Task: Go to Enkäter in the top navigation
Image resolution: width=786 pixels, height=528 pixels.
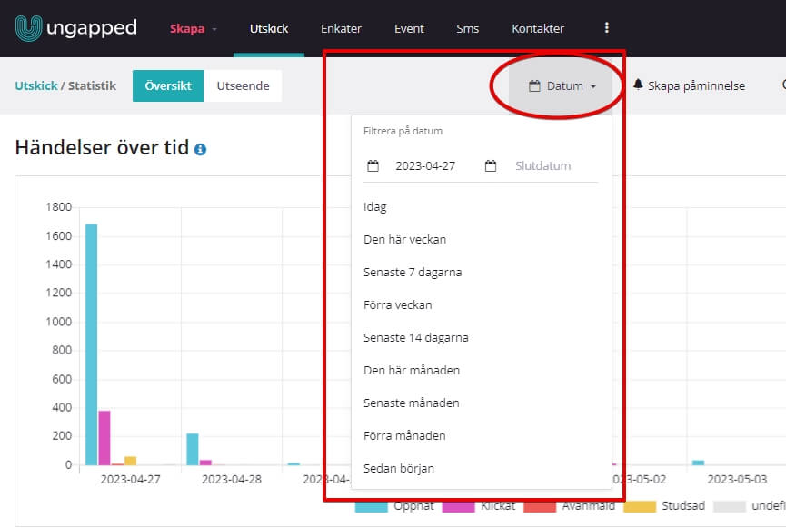Action: [x=341, y=28]
